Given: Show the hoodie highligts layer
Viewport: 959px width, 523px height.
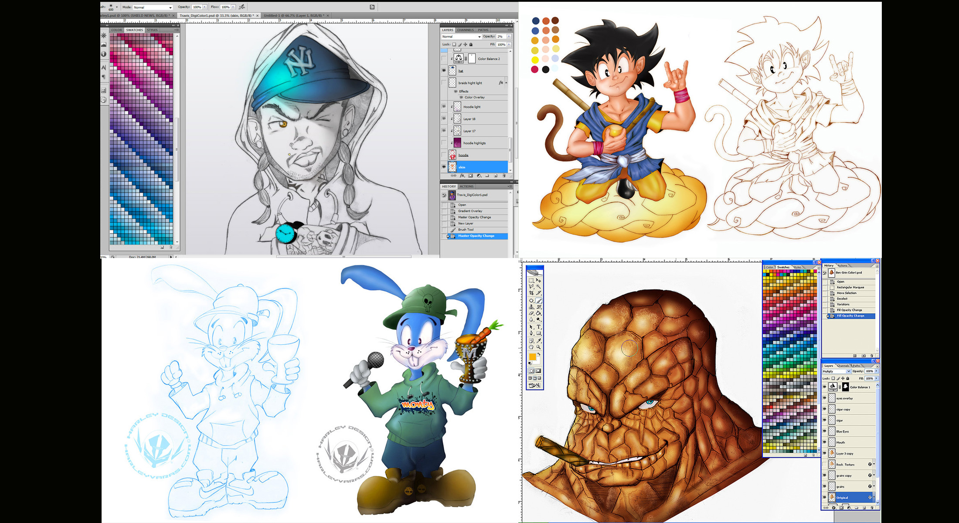Looking at the screenshot, I should tap(444, 143).
